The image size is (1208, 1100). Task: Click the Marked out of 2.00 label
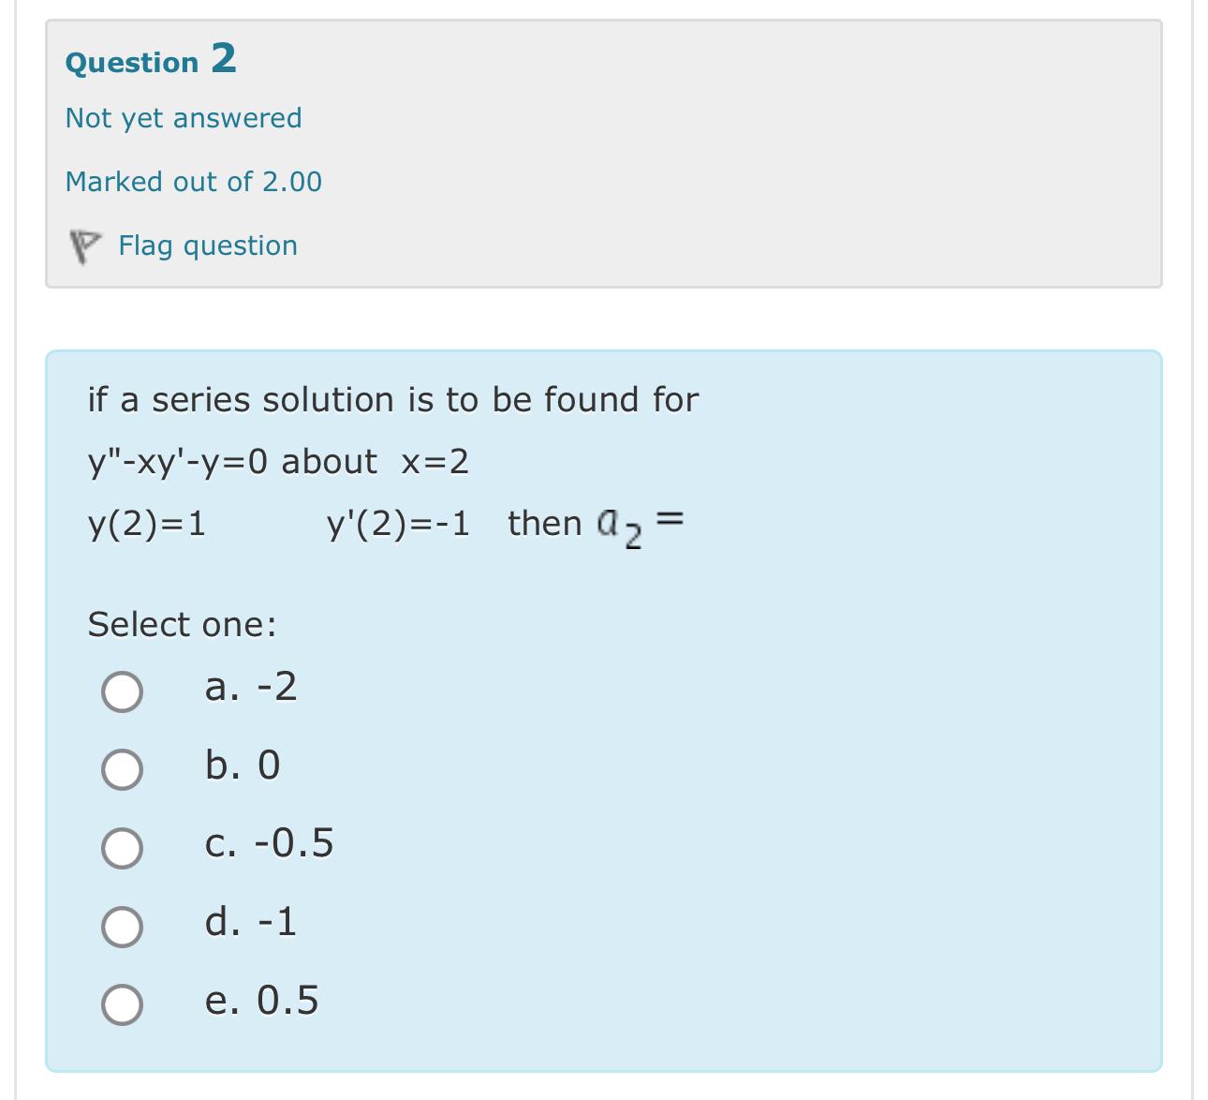pyautogui.click(x=193, y=181)
